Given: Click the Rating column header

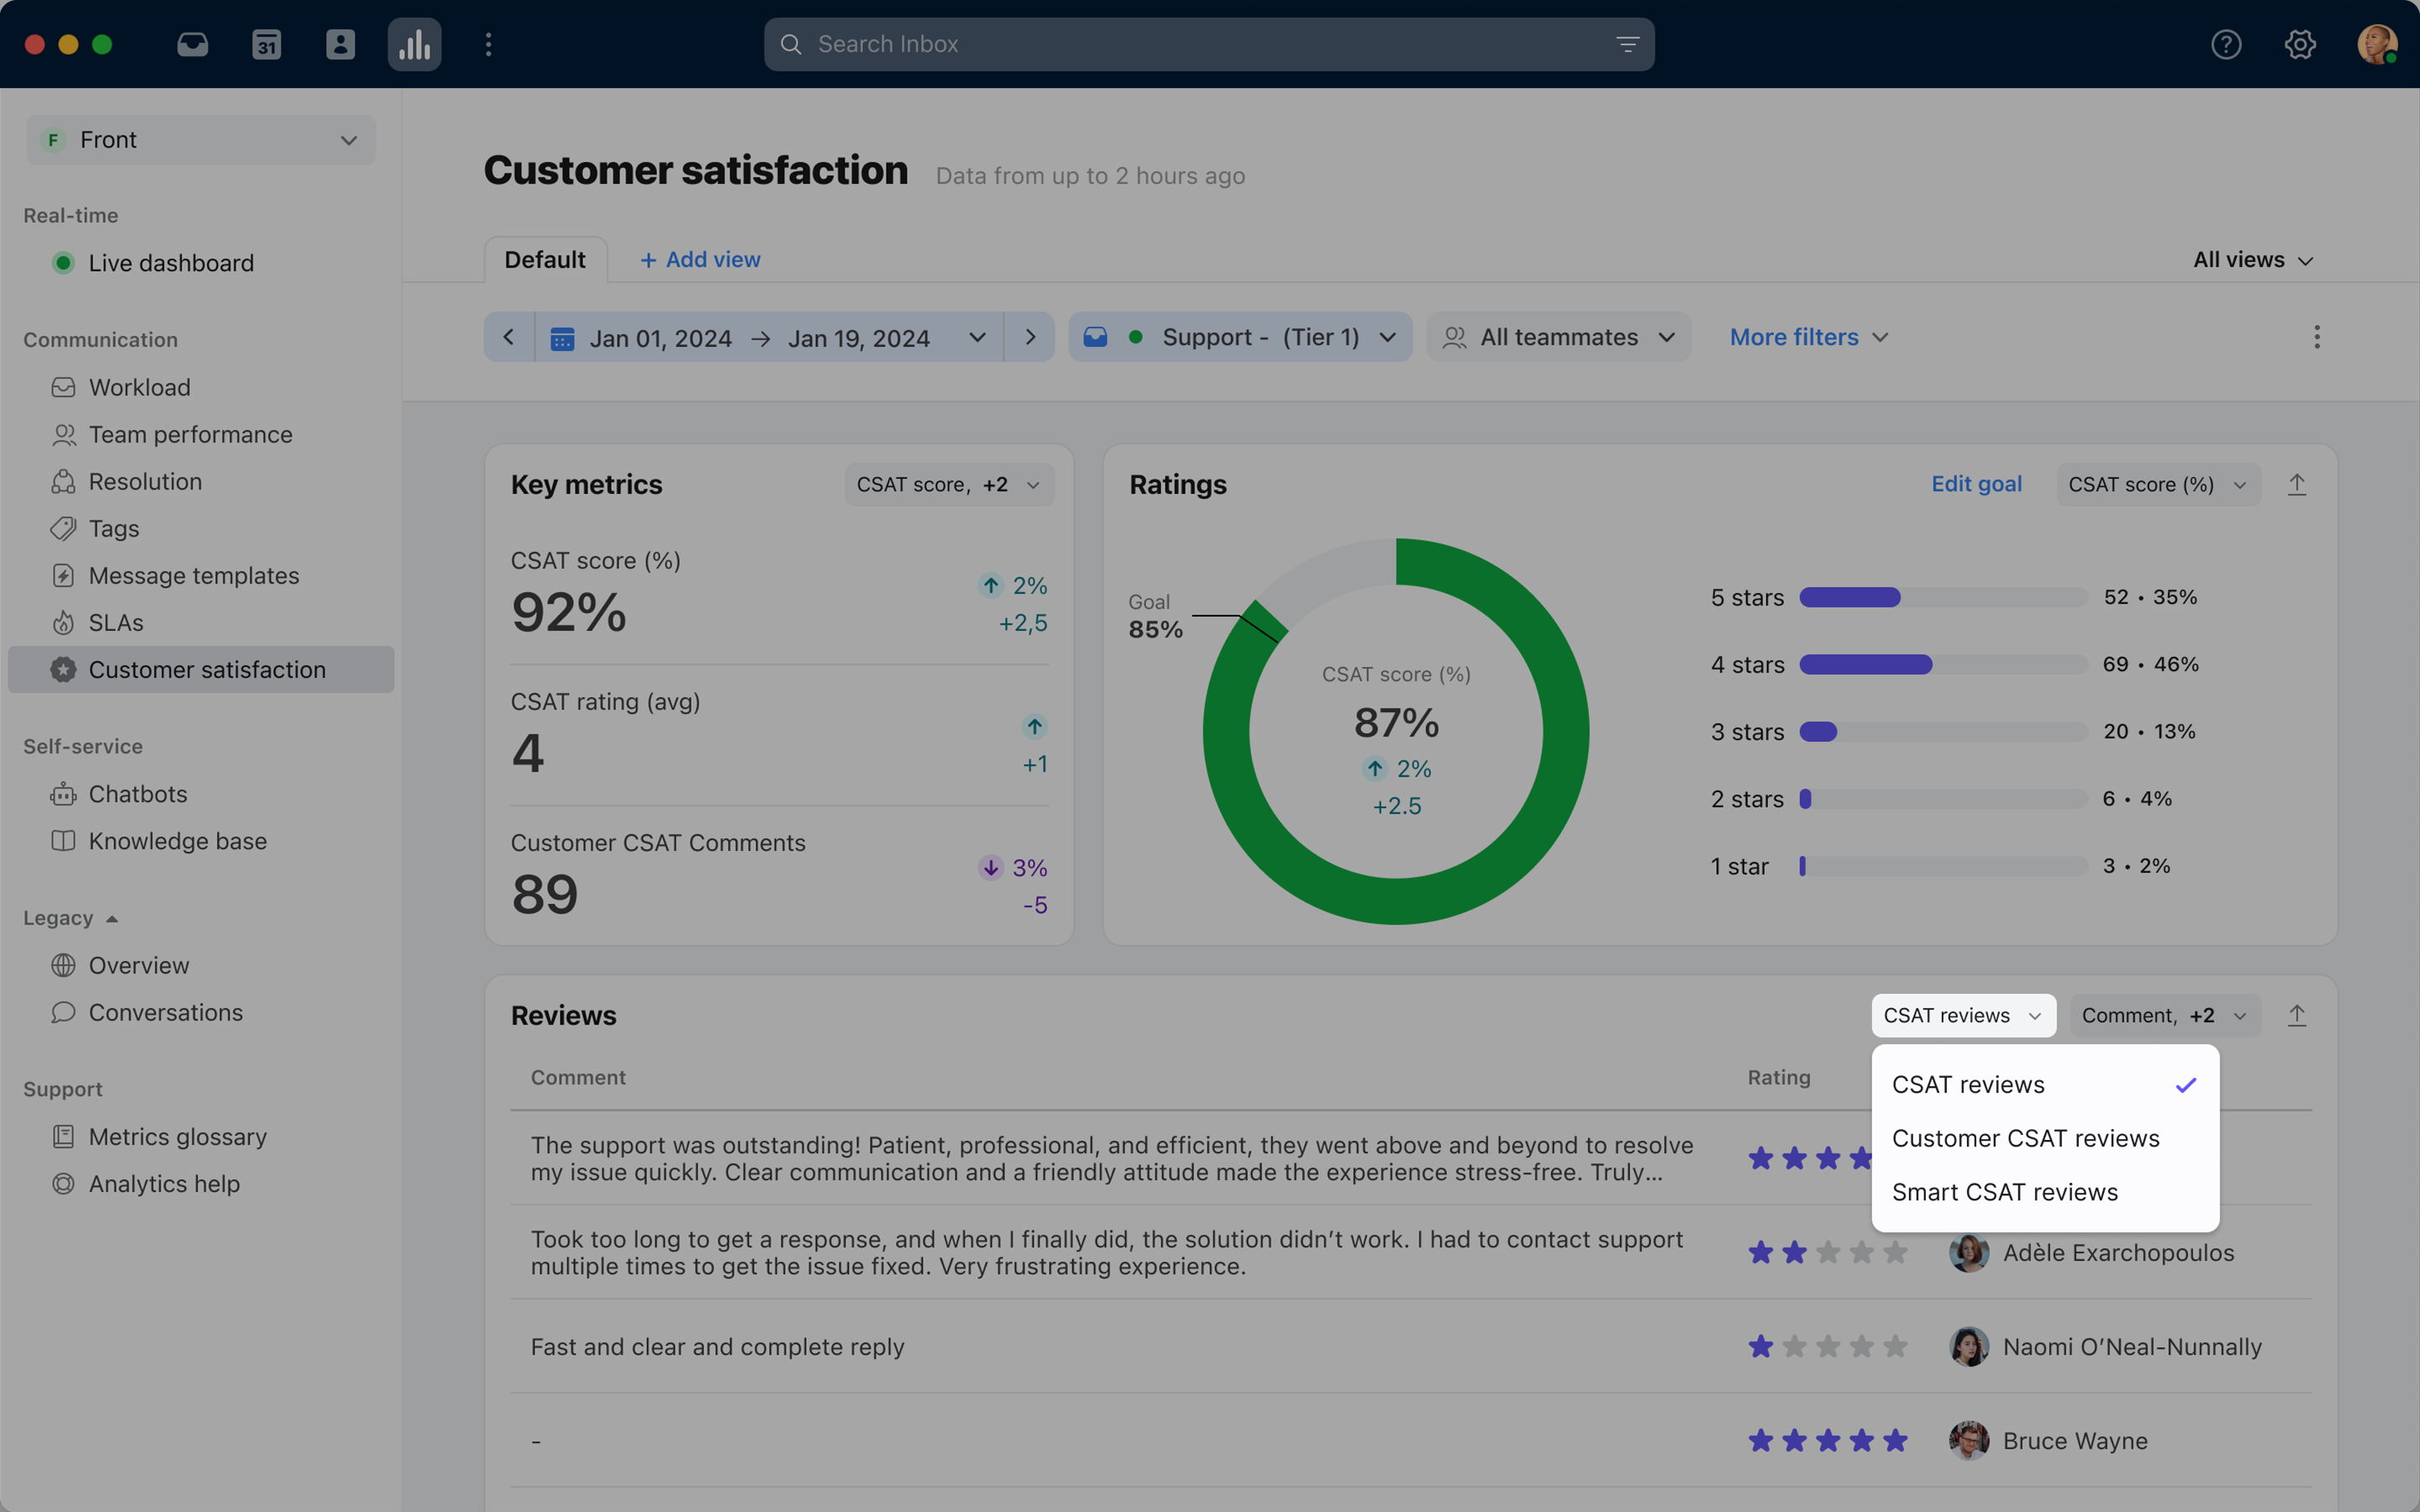Looking at the screenshot, I should coord(1778,1077).
